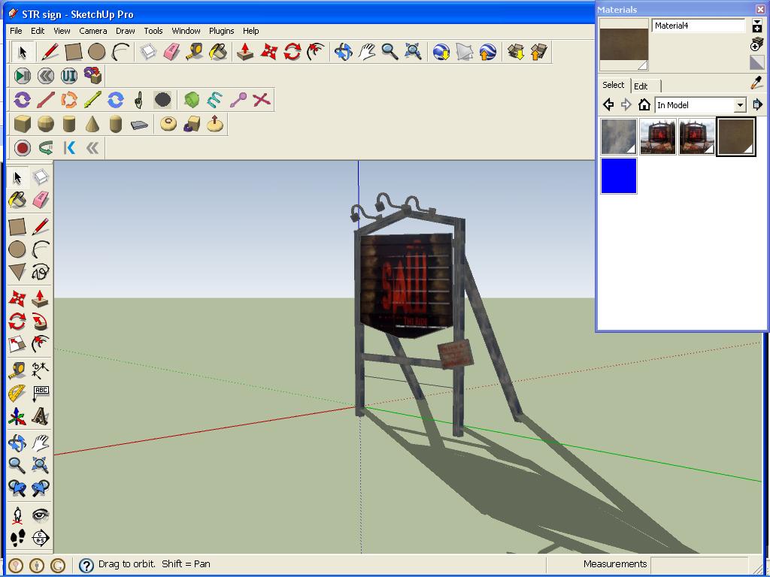The image size is (770, 577).
Task: Close the Materials panel
Action: (x=759, y=9)
